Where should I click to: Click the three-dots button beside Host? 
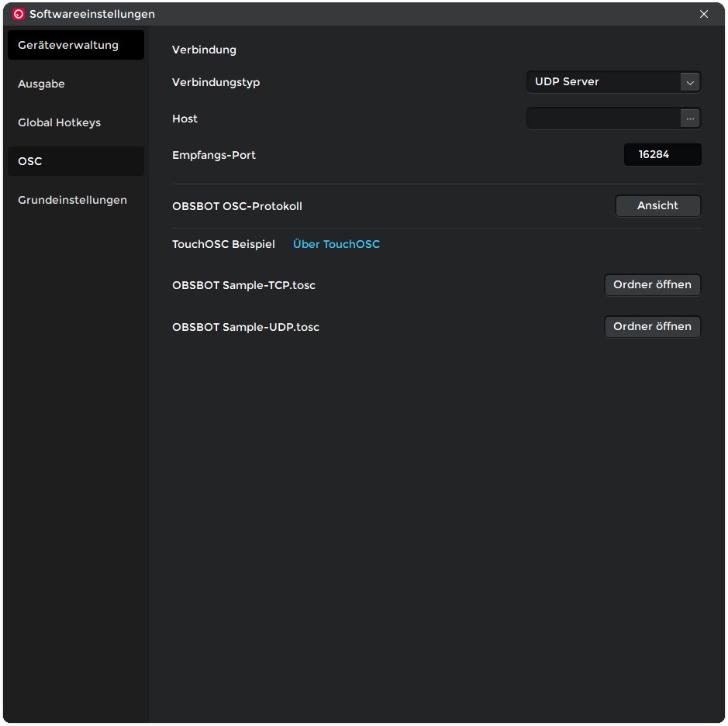(690, 119)
